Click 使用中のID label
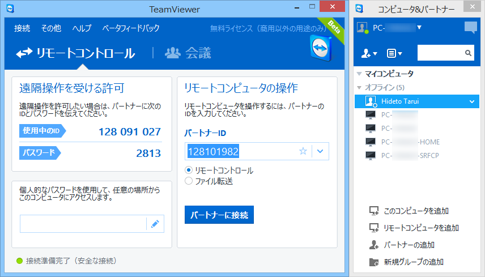485x277 pixels. point(42,131)
